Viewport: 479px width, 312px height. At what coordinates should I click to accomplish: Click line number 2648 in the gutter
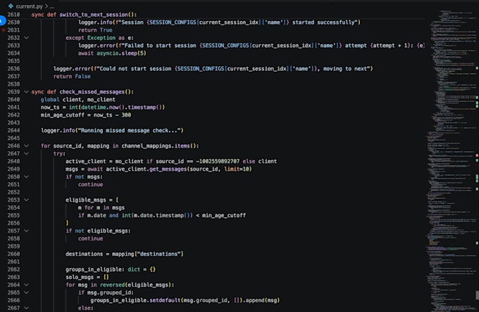[x=14, y=161]
